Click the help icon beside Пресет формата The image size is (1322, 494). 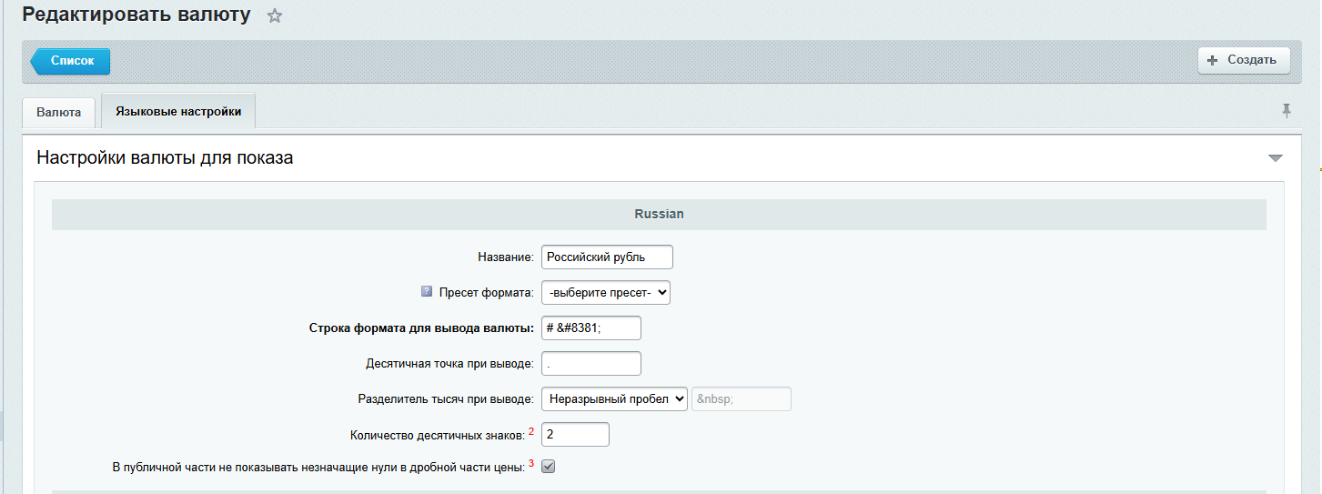(x=427, y=292)
